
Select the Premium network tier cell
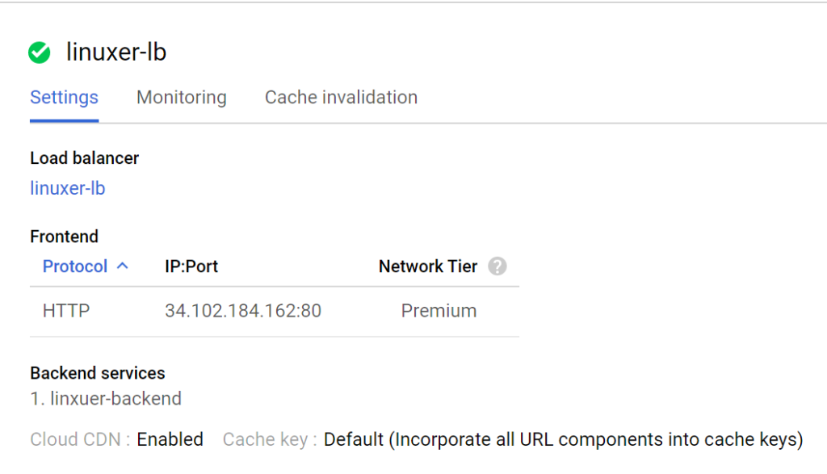pyautogui.click(x=439, y=311)
